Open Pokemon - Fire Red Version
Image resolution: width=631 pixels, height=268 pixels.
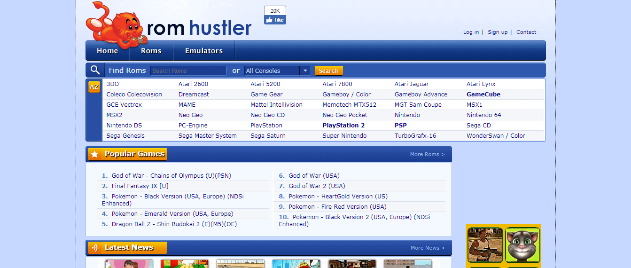click(338, 207)
